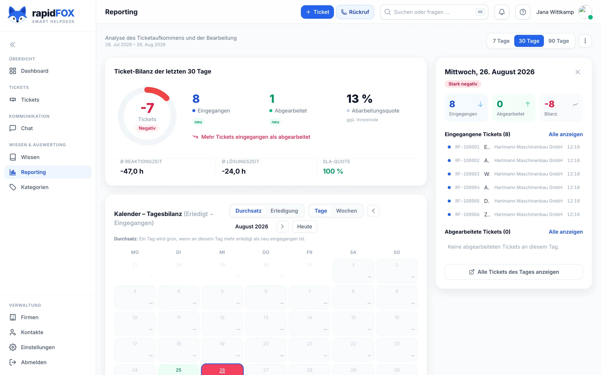Click the Einstellungen gear icon
This screenshot has width=601, height=375.
click(x=13, y=347)
